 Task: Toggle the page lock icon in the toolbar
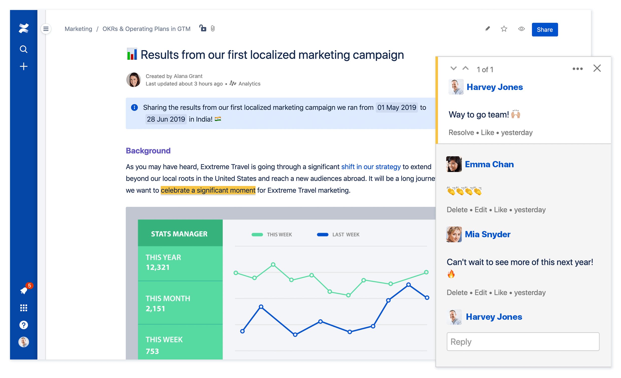pos(202,29)
